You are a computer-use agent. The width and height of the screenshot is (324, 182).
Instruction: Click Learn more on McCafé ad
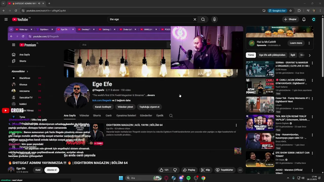point(296,43)
